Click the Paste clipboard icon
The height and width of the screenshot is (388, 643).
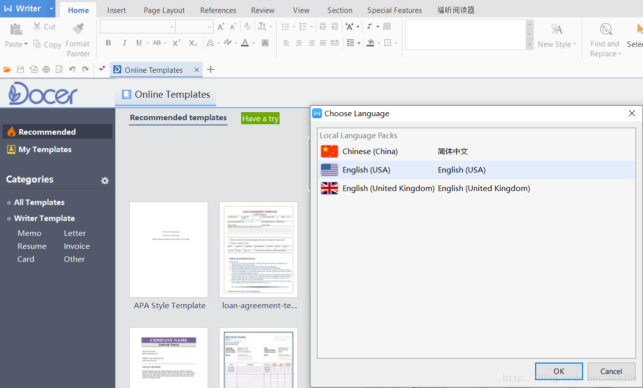tap(16, 29)
